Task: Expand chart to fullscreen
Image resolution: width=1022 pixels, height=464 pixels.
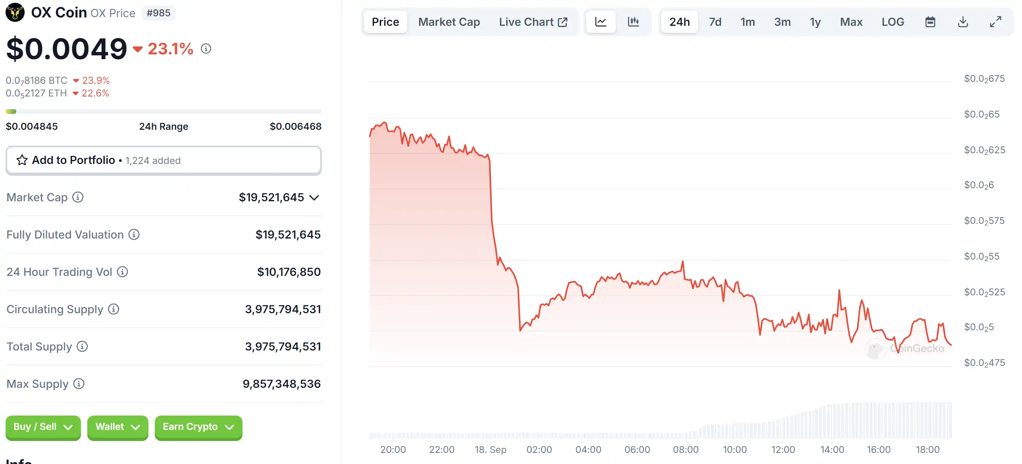Action: 995,22
